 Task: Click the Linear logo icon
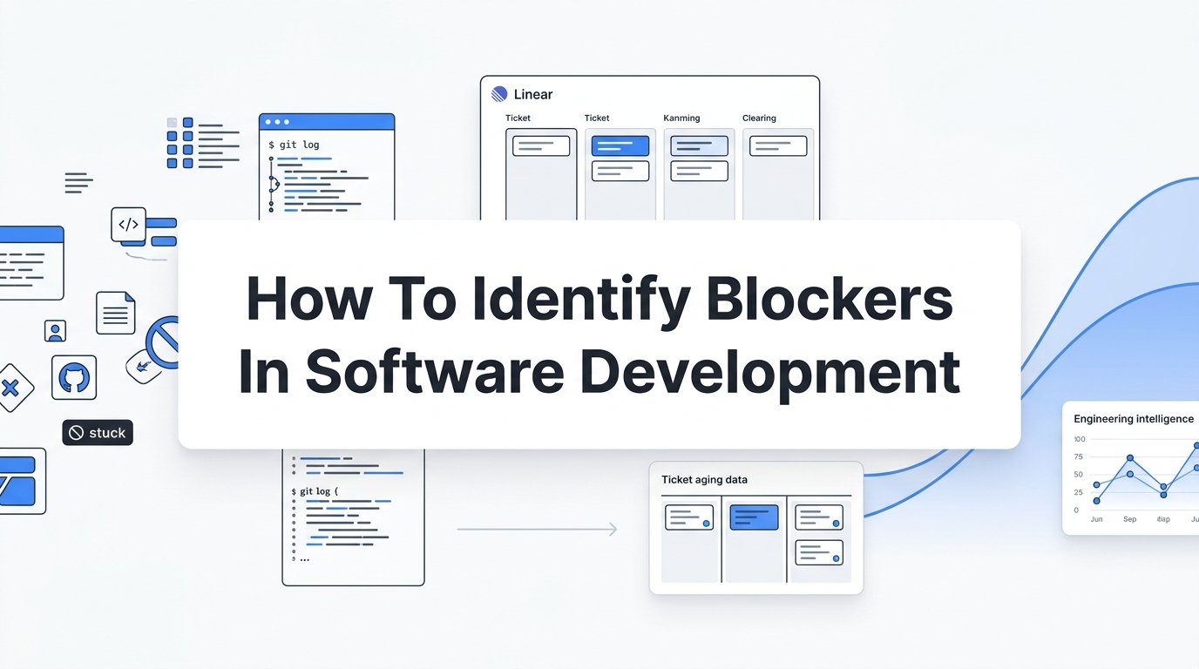pyautogui.click(x=499, y=94)
